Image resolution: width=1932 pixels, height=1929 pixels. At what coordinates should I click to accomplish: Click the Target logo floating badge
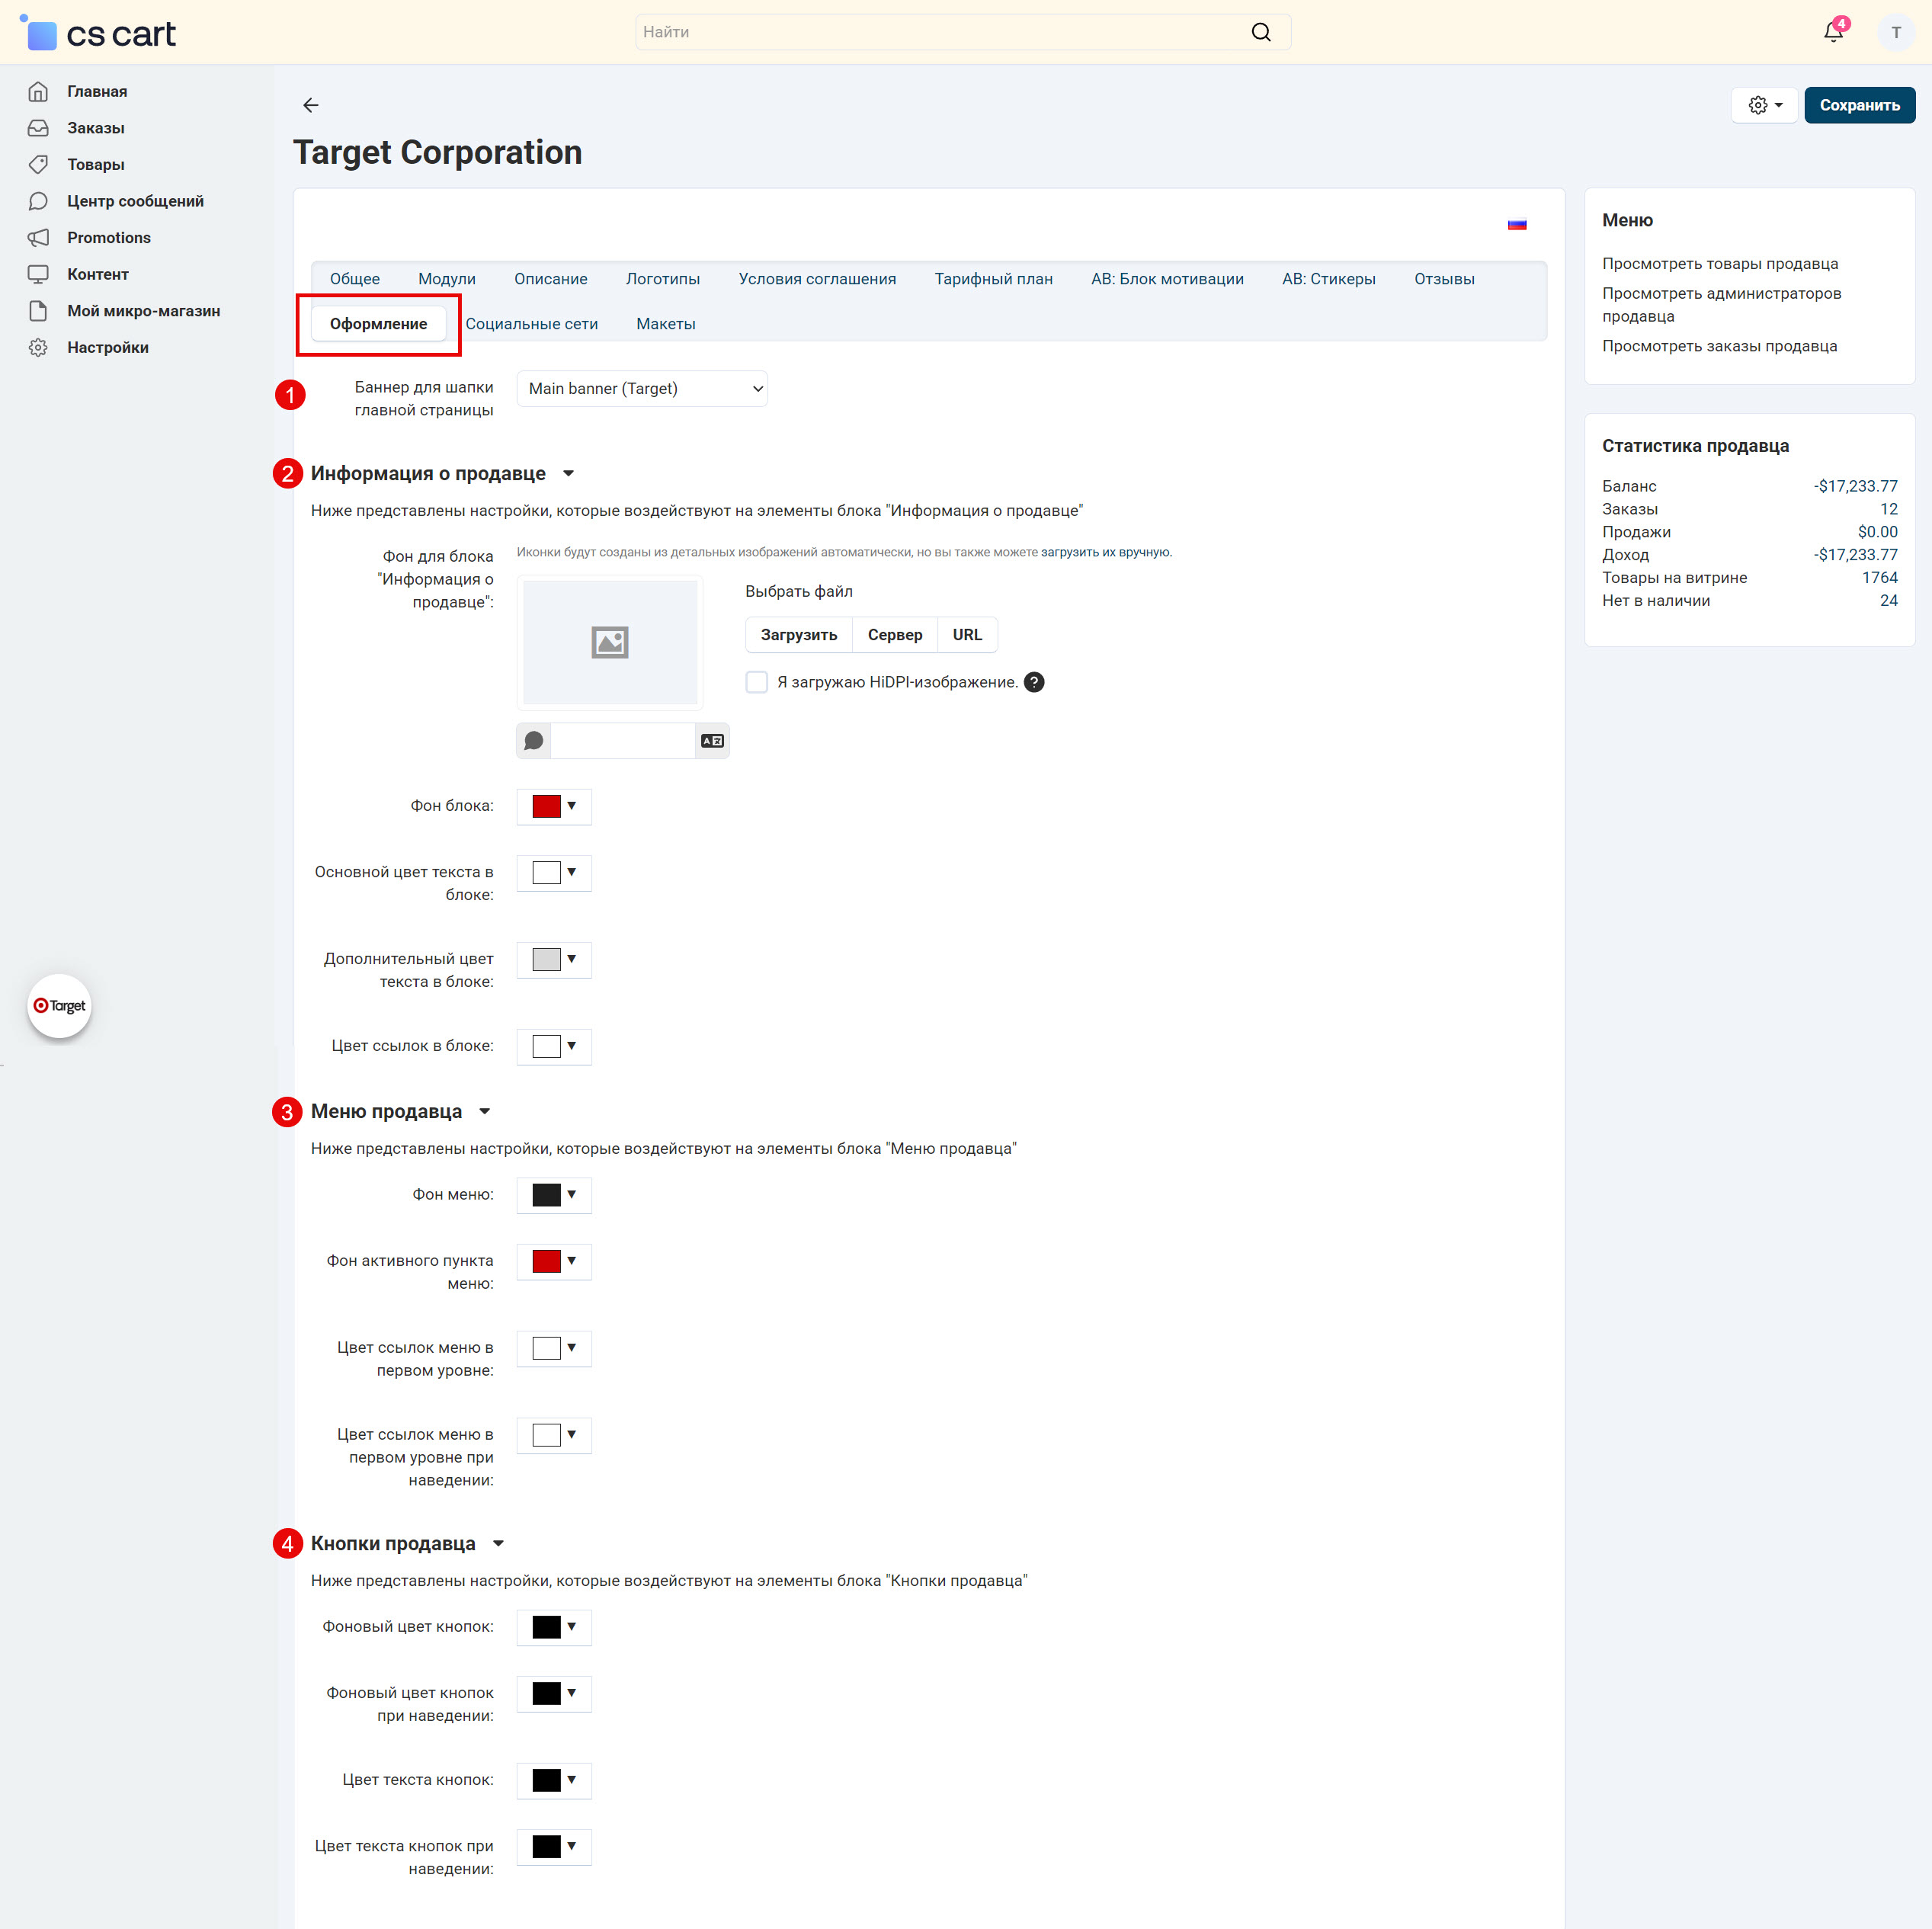(x=59, y=1006)
